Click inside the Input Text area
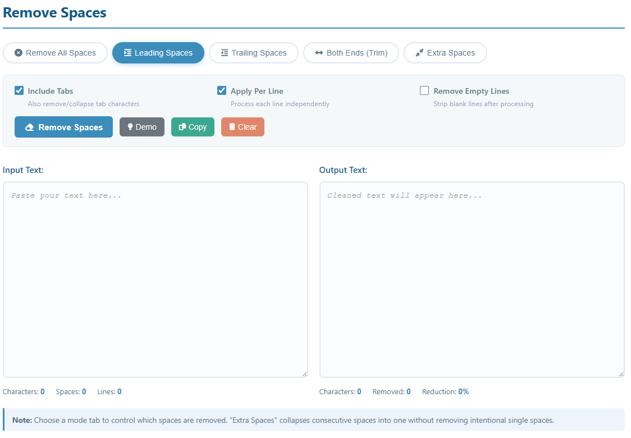Viewport: 631px width, 438px height. click(x=156, y=279)
